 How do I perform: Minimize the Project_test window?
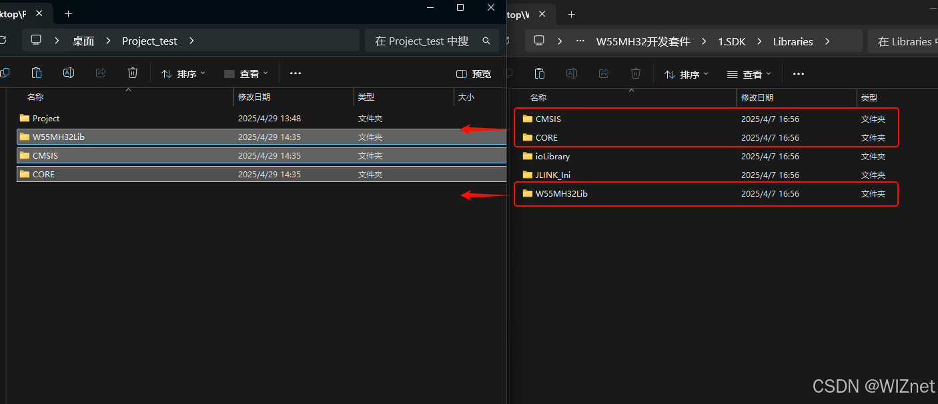pyautogui.click(x=430, y=7)
